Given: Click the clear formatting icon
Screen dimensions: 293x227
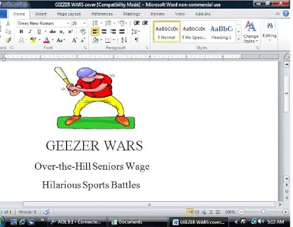Looking at the screenshot, I should 83,32.
